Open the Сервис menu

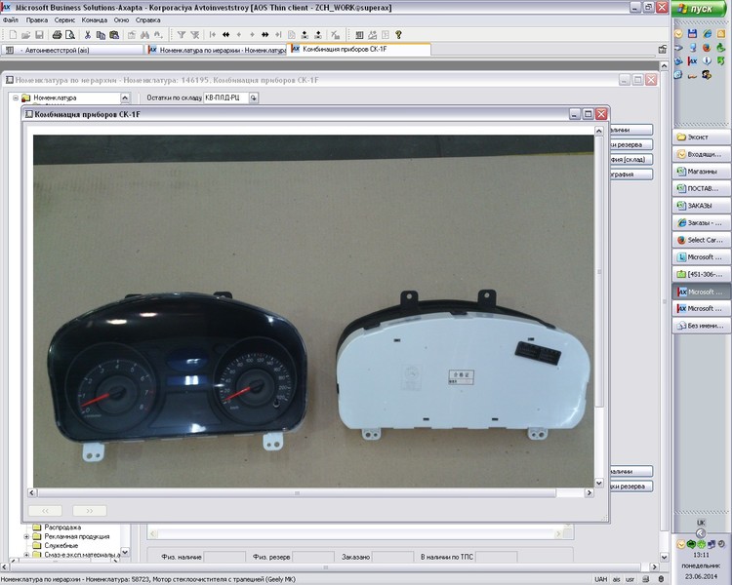[x=64, y=19]
